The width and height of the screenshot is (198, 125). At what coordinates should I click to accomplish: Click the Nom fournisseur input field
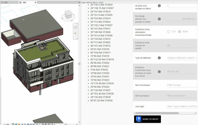tap(181, 85)
